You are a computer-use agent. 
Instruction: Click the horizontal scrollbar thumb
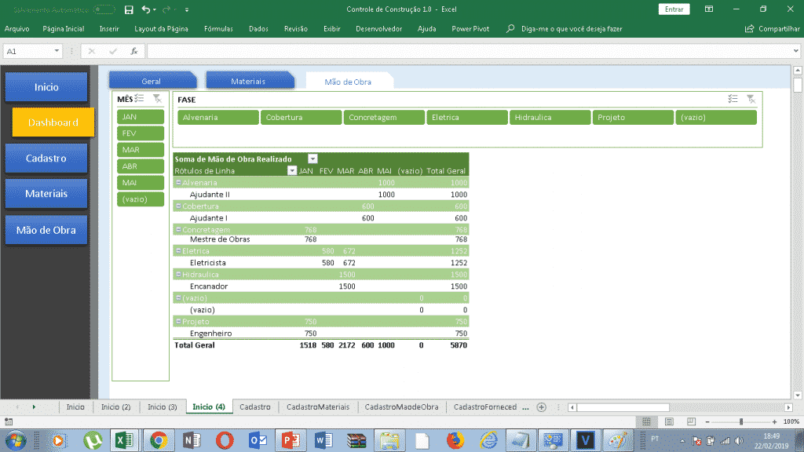[x=623, y=407]
